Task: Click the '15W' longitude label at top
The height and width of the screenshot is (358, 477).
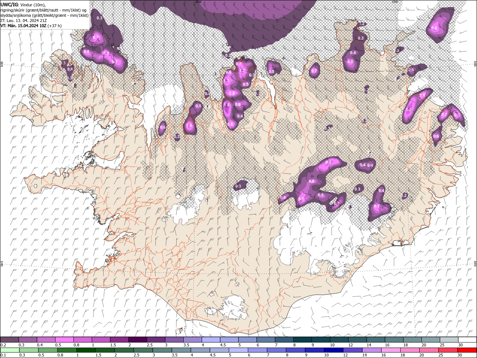Action: (395, 2)
